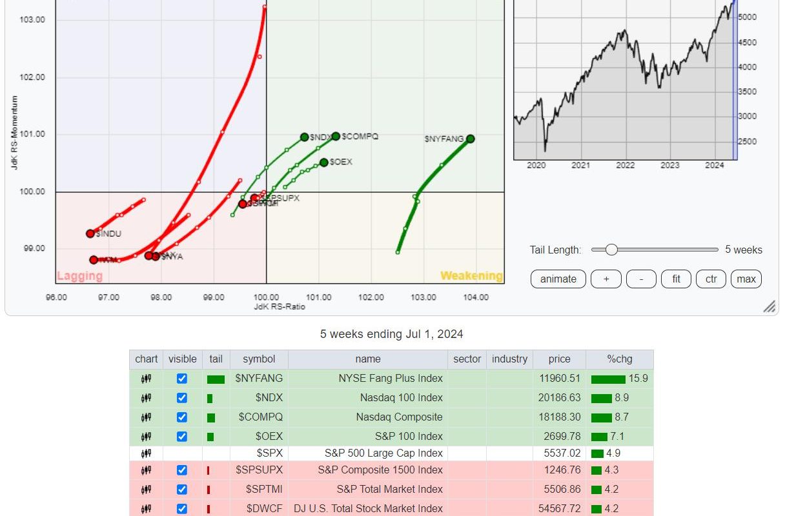Open the chart icon for the $DWCF row
Image resolution: width=785 pixels, height=516 pixels.
pos(147,509)
